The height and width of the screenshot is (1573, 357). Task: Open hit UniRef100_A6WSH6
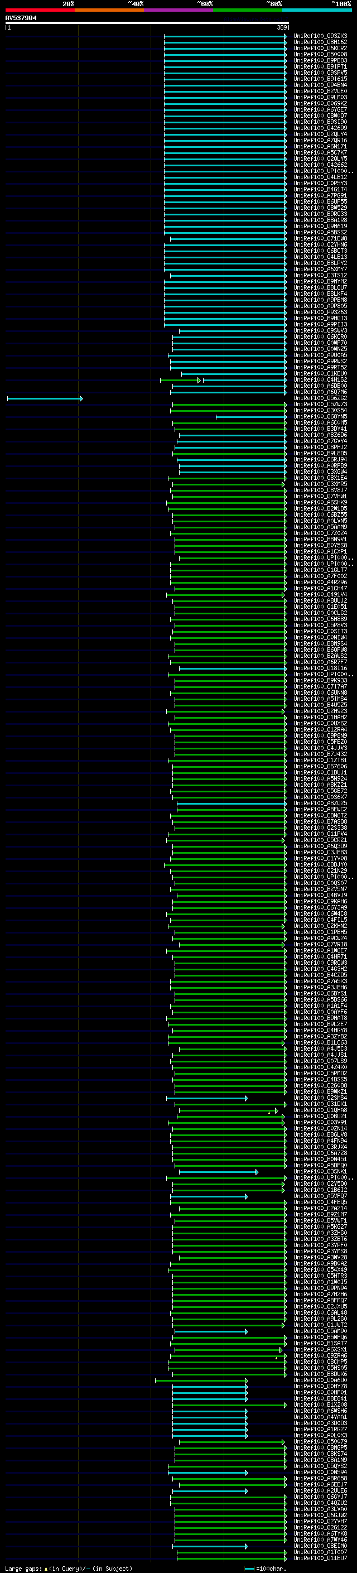320,1411
